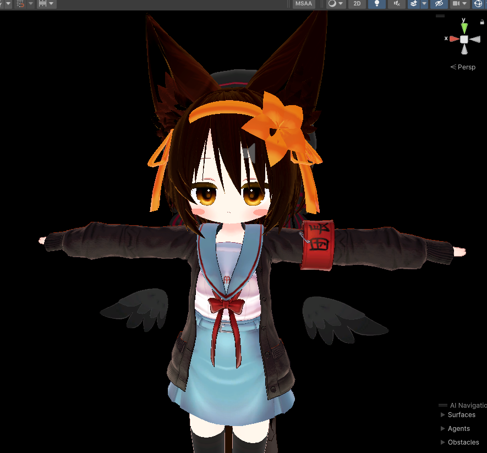Click orientation overlay drag handle lines
This screenshot has width=487, height=453.
[x=440, y=16]
